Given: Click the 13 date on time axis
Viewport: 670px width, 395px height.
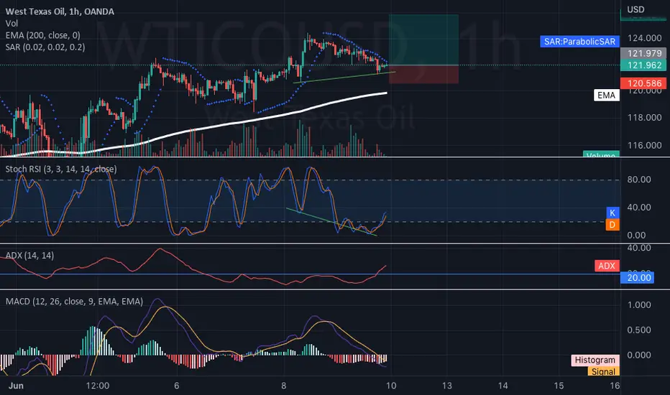Looking at the screenshot, I should click(x=447, y=386).
